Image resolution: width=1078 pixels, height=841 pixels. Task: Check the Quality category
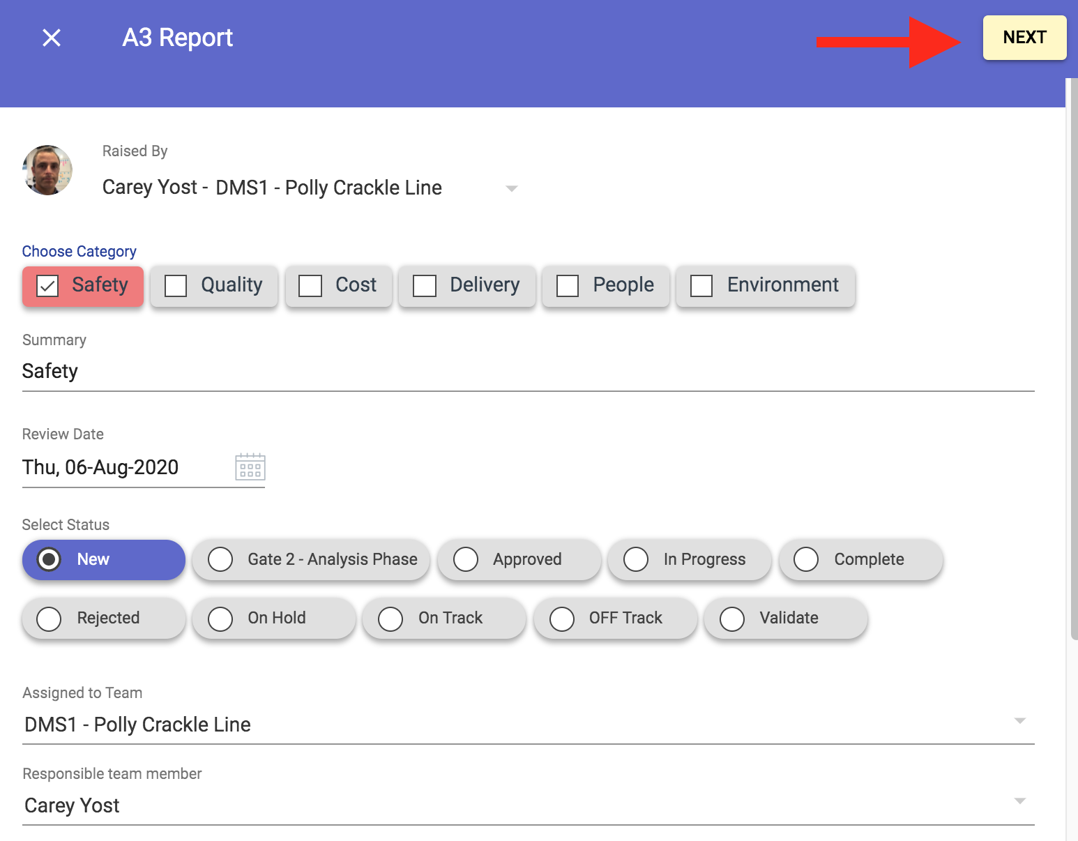(x=214, y=286)
